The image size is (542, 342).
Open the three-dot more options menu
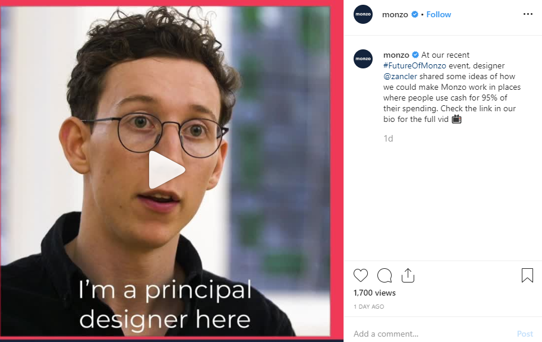tap(528, 14)
